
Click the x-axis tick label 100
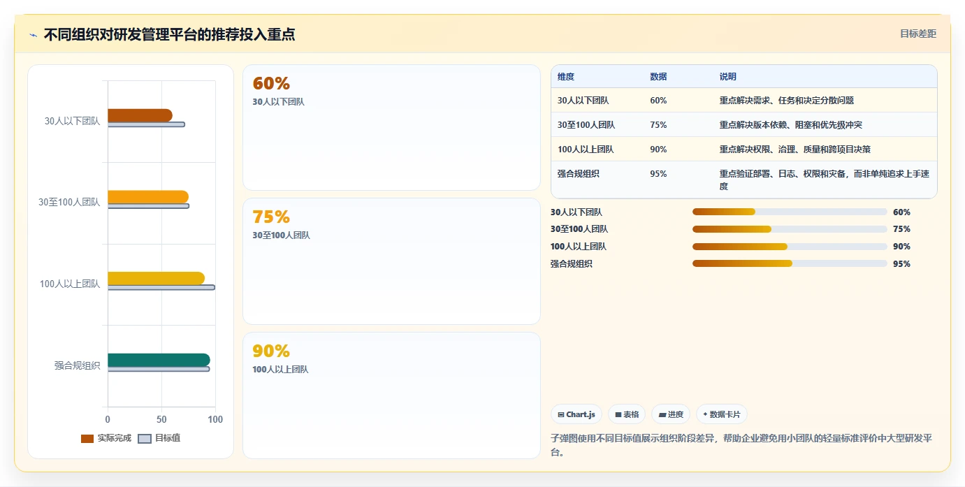coord(215,419)
